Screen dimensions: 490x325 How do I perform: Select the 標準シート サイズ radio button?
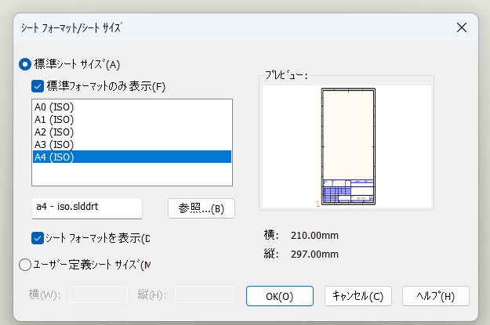point(25,64)
